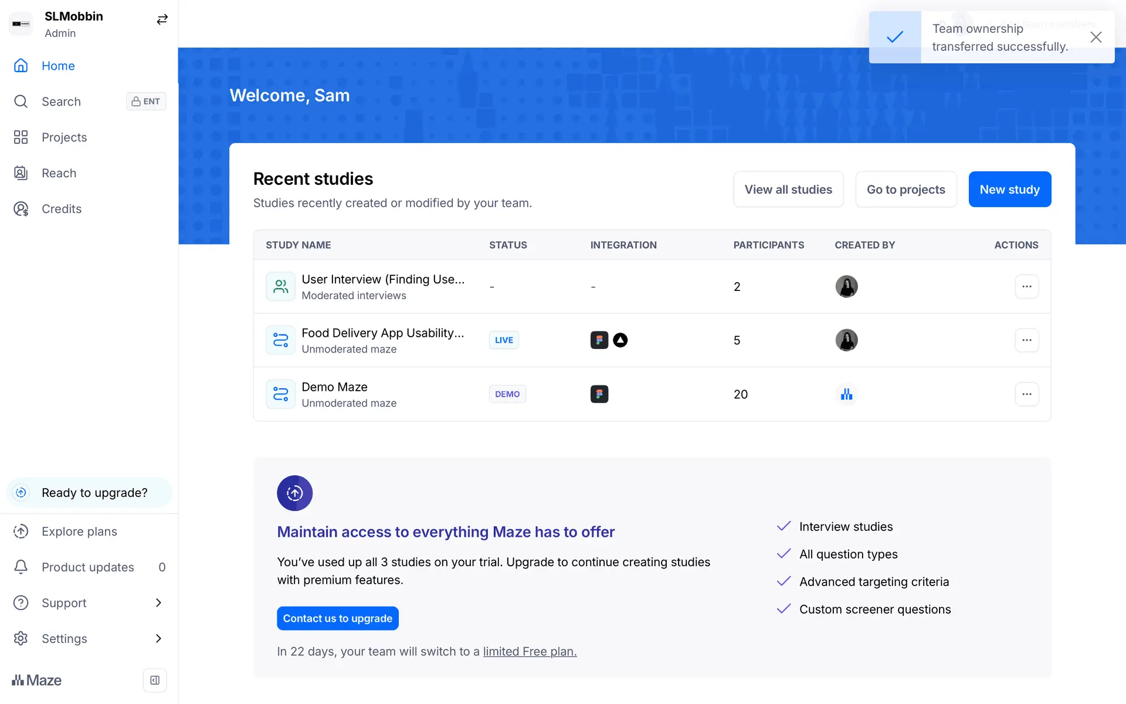
Task: Open the Credits sidebar icon
Action: (21, 209)
